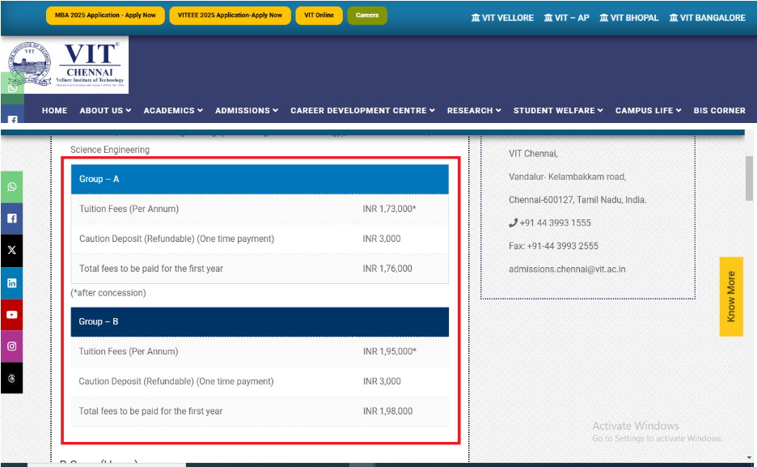This screenshot has height=467, width=757.
Task: Open Instagram from the social sidebar
Action: (x=11, y=346)
